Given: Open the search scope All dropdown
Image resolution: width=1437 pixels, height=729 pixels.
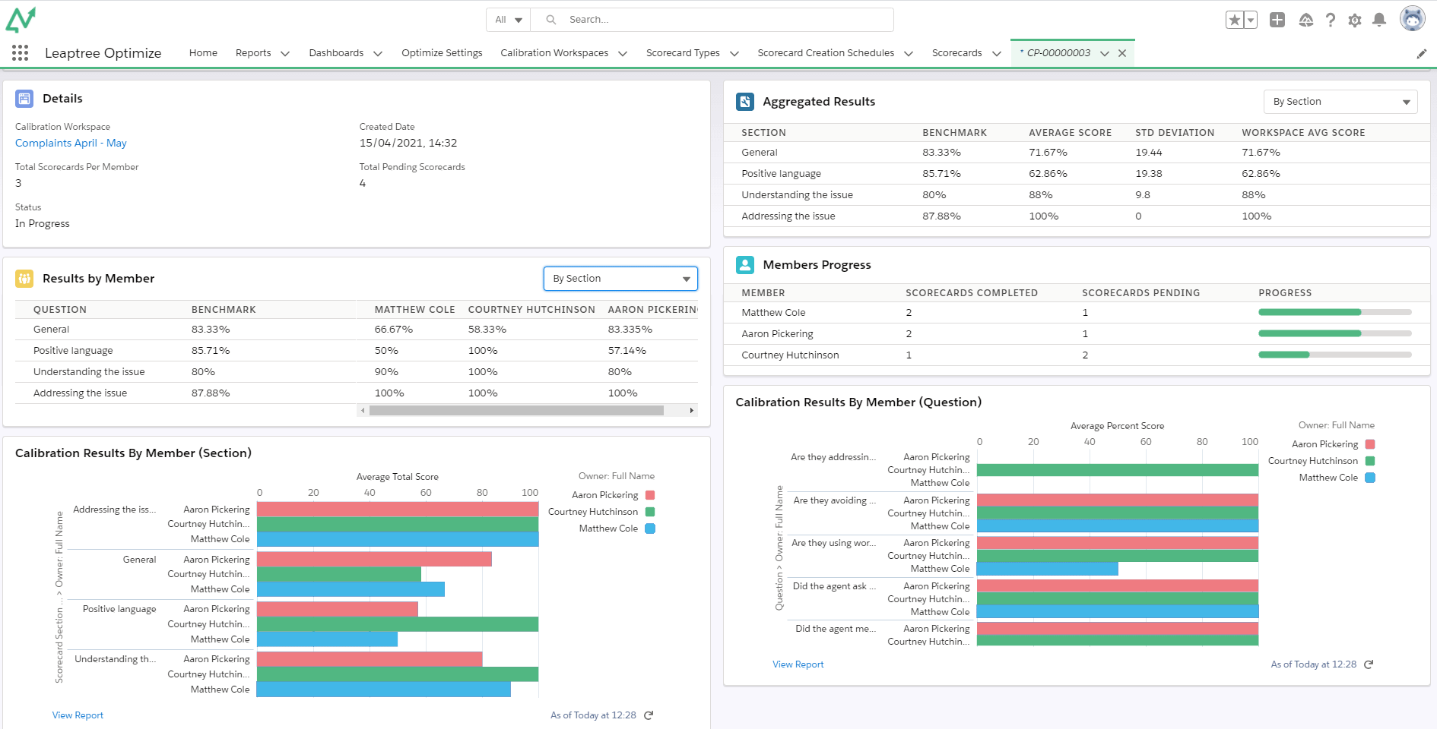Looking at the screenshot, I should pyautogui.click(x=509, y=20).
